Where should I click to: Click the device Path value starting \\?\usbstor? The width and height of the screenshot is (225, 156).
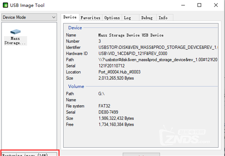pos(158,60)
